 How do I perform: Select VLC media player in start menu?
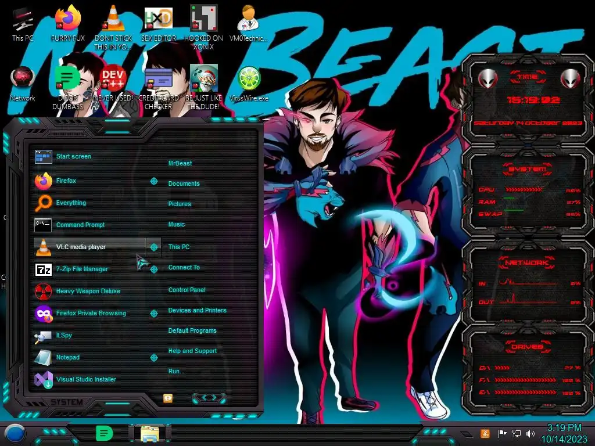(x=90, y=247)
